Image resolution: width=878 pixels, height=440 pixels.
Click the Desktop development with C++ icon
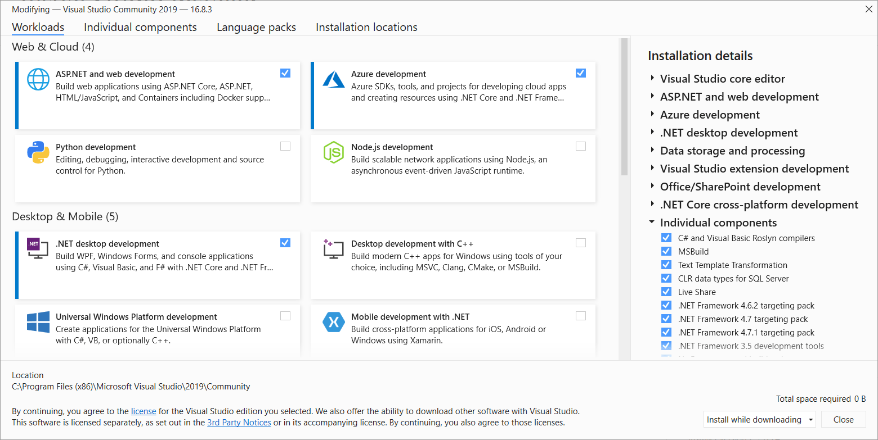click(333, 249)
